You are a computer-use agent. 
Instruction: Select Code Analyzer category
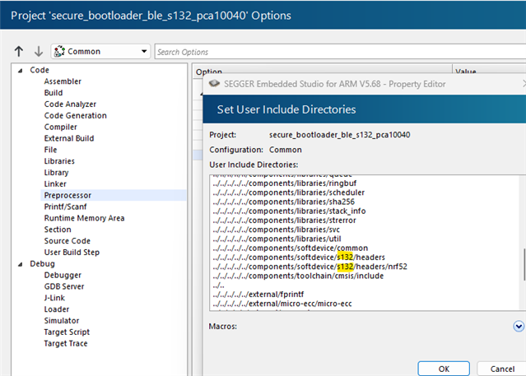click(70, 104)
